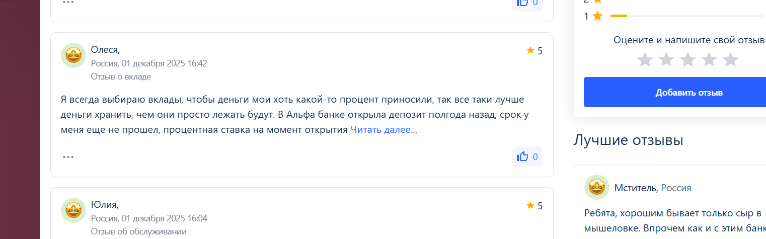Expand review via Читать далее link
This screenshot has width=766, height=239.
(384, 130)
